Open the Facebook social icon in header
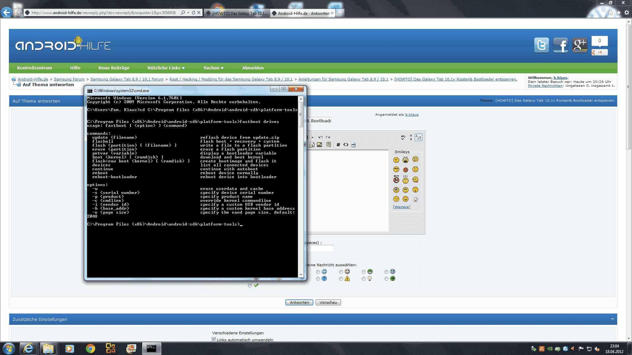 (561, 45)
